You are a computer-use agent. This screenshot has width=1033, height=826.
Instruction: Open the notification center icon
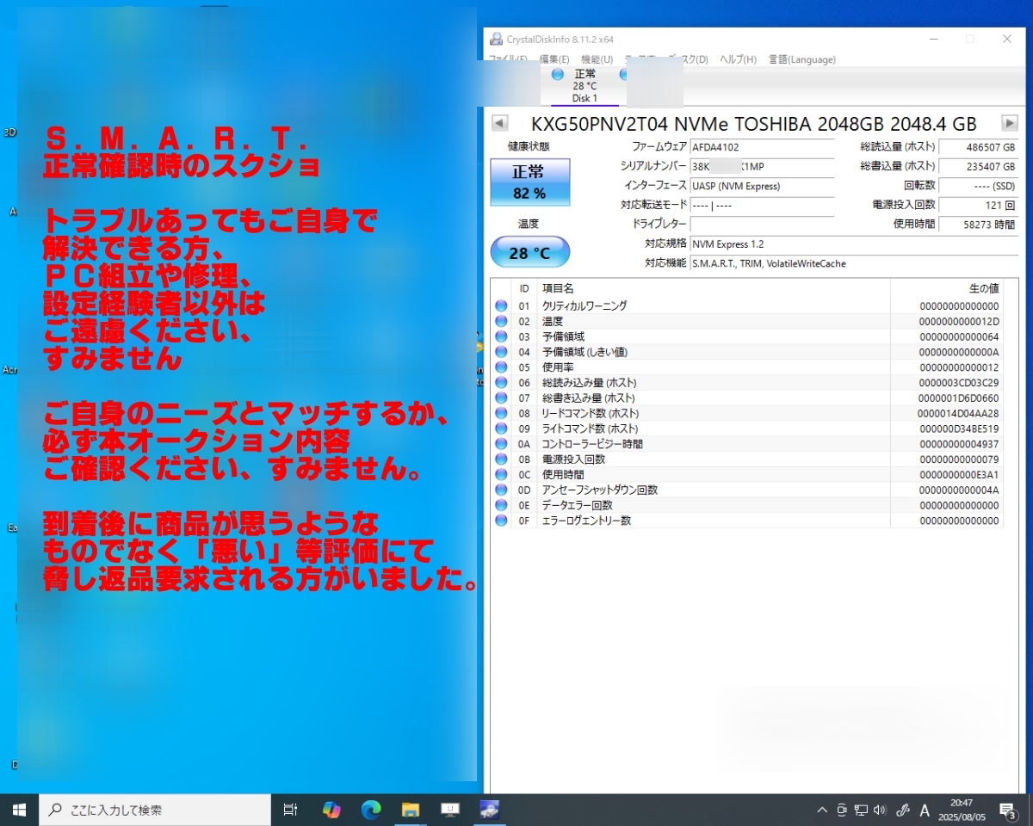point(1007,810)
